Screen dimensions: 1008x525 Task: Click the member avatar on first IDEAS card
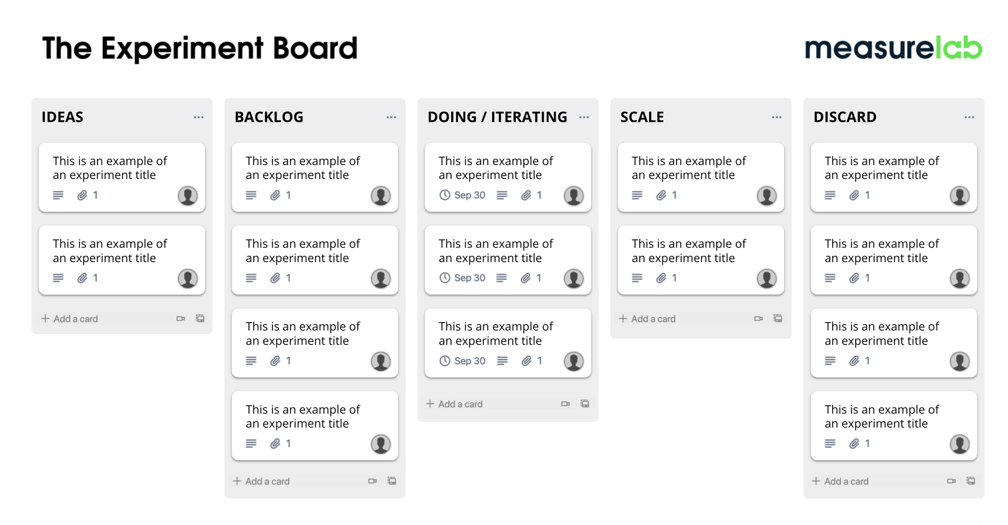[x=187, y=196]
